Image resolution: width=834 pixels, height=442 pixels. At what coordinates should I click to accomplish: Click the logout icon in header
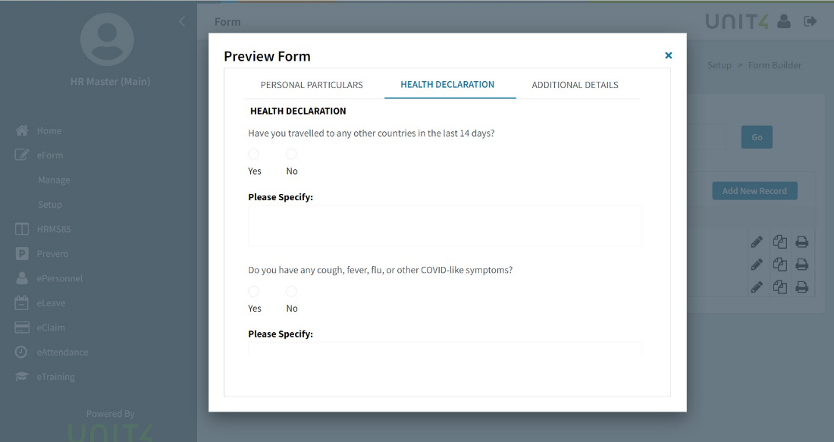pos(810,21)
